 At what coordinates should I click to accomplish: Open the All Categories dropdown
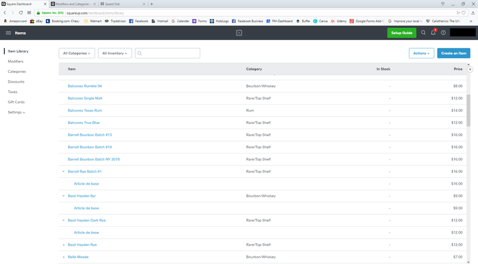77,53
